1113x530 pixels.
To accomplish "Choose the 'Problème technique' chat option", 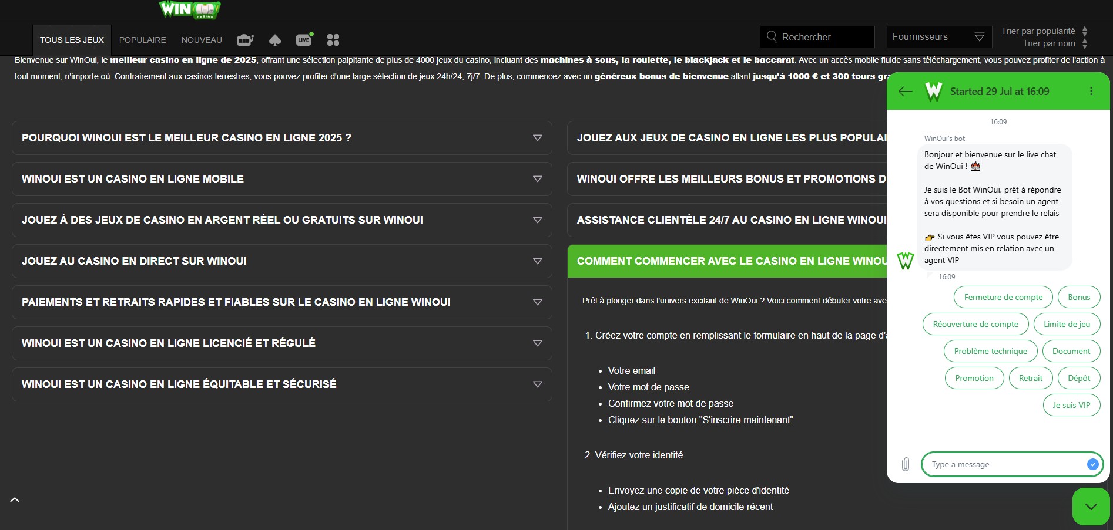I will point(991,351).
